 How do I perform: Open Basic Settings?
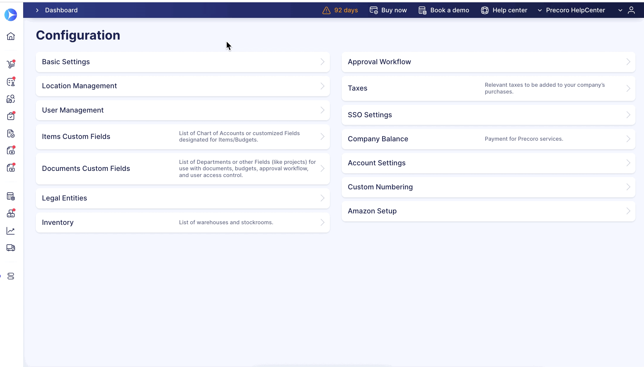click(x=183, y=62)
